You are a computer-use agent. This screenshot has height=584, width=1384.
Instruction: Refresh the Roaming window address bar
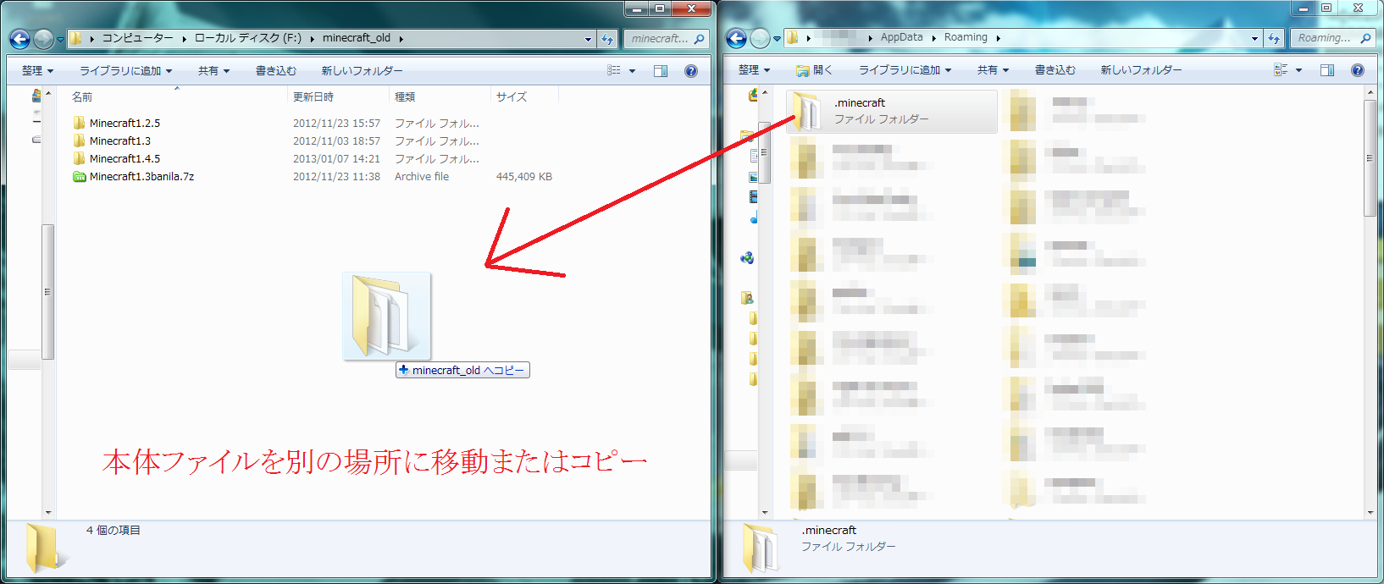[1274, 38]
